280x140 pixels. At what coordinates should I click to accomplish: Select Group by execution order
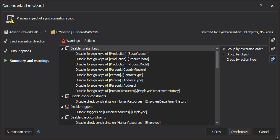224,49
